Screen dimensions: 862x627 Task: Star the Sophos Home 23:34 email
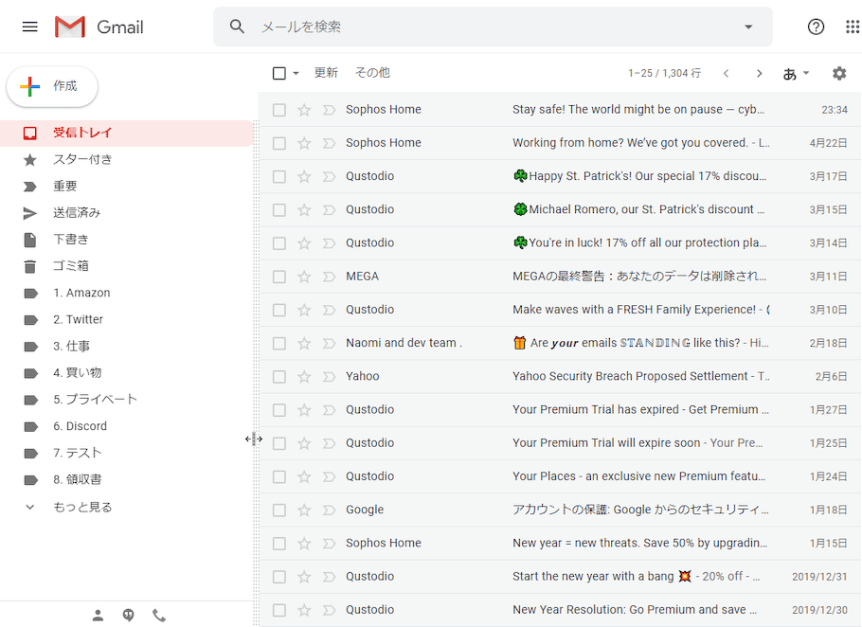[x=304, y=110]
